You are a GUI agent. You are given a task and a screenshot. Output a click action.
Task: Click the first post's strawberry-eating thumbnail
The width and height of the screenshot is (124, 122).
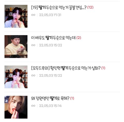(16, 16)
